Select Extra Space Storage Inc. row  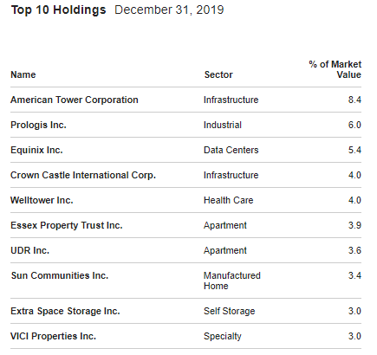pos(65,311)
